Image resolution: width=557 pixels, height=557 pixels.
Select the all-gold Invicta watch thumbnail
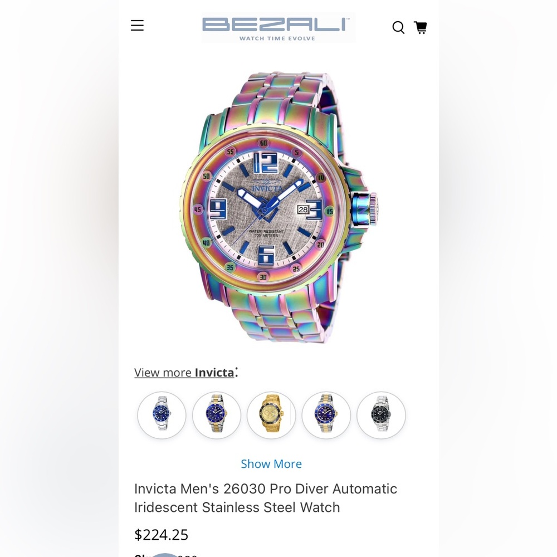pos(271,414)
